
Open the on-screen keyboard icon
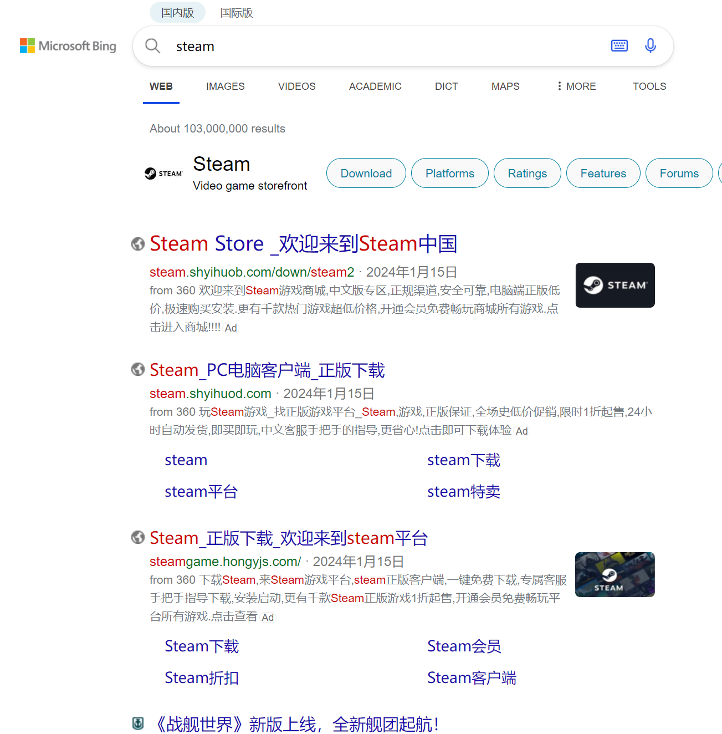coord(619,46)
